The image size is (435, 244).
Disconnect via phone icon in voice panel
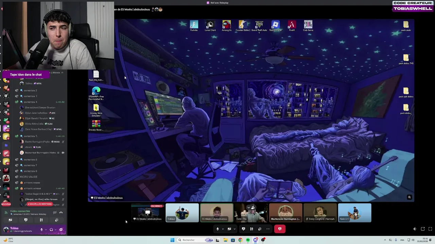point(61,212)
